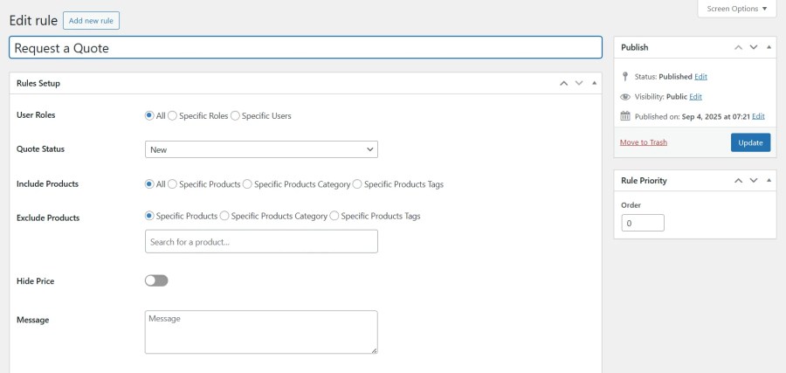The height and width of the screenshot is (373, 786).
Task: Click the Order number field
Action: point(643,223)
